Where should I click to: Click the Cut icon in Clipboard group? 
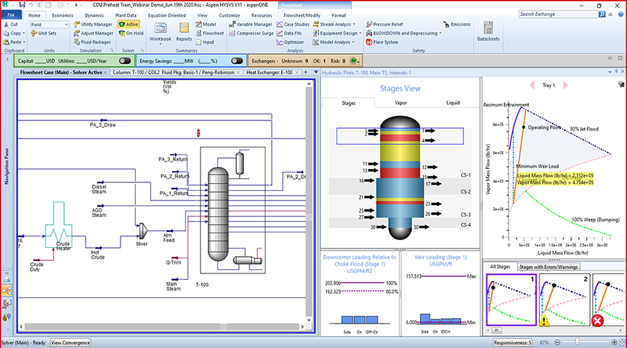click(x=6, y=24)
